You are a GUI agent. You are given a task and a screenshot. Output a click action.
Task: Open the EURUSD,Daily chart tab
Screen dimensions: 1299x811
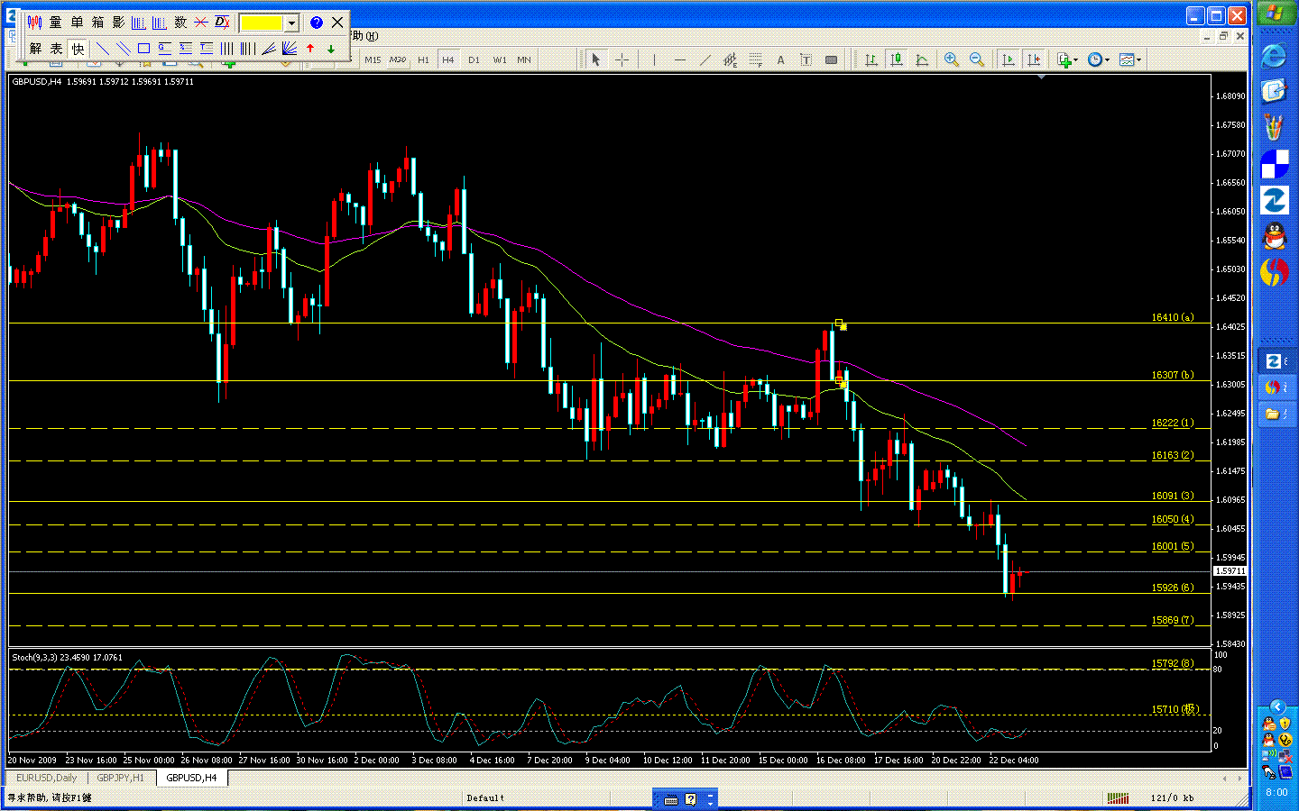point(47,778)
